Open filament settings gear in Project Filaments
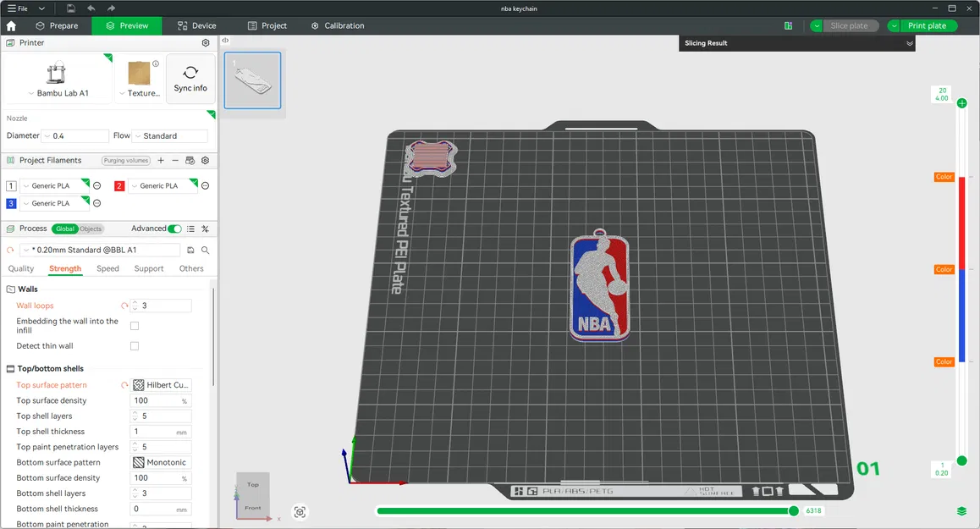980x529 pixels. (204, 160)
